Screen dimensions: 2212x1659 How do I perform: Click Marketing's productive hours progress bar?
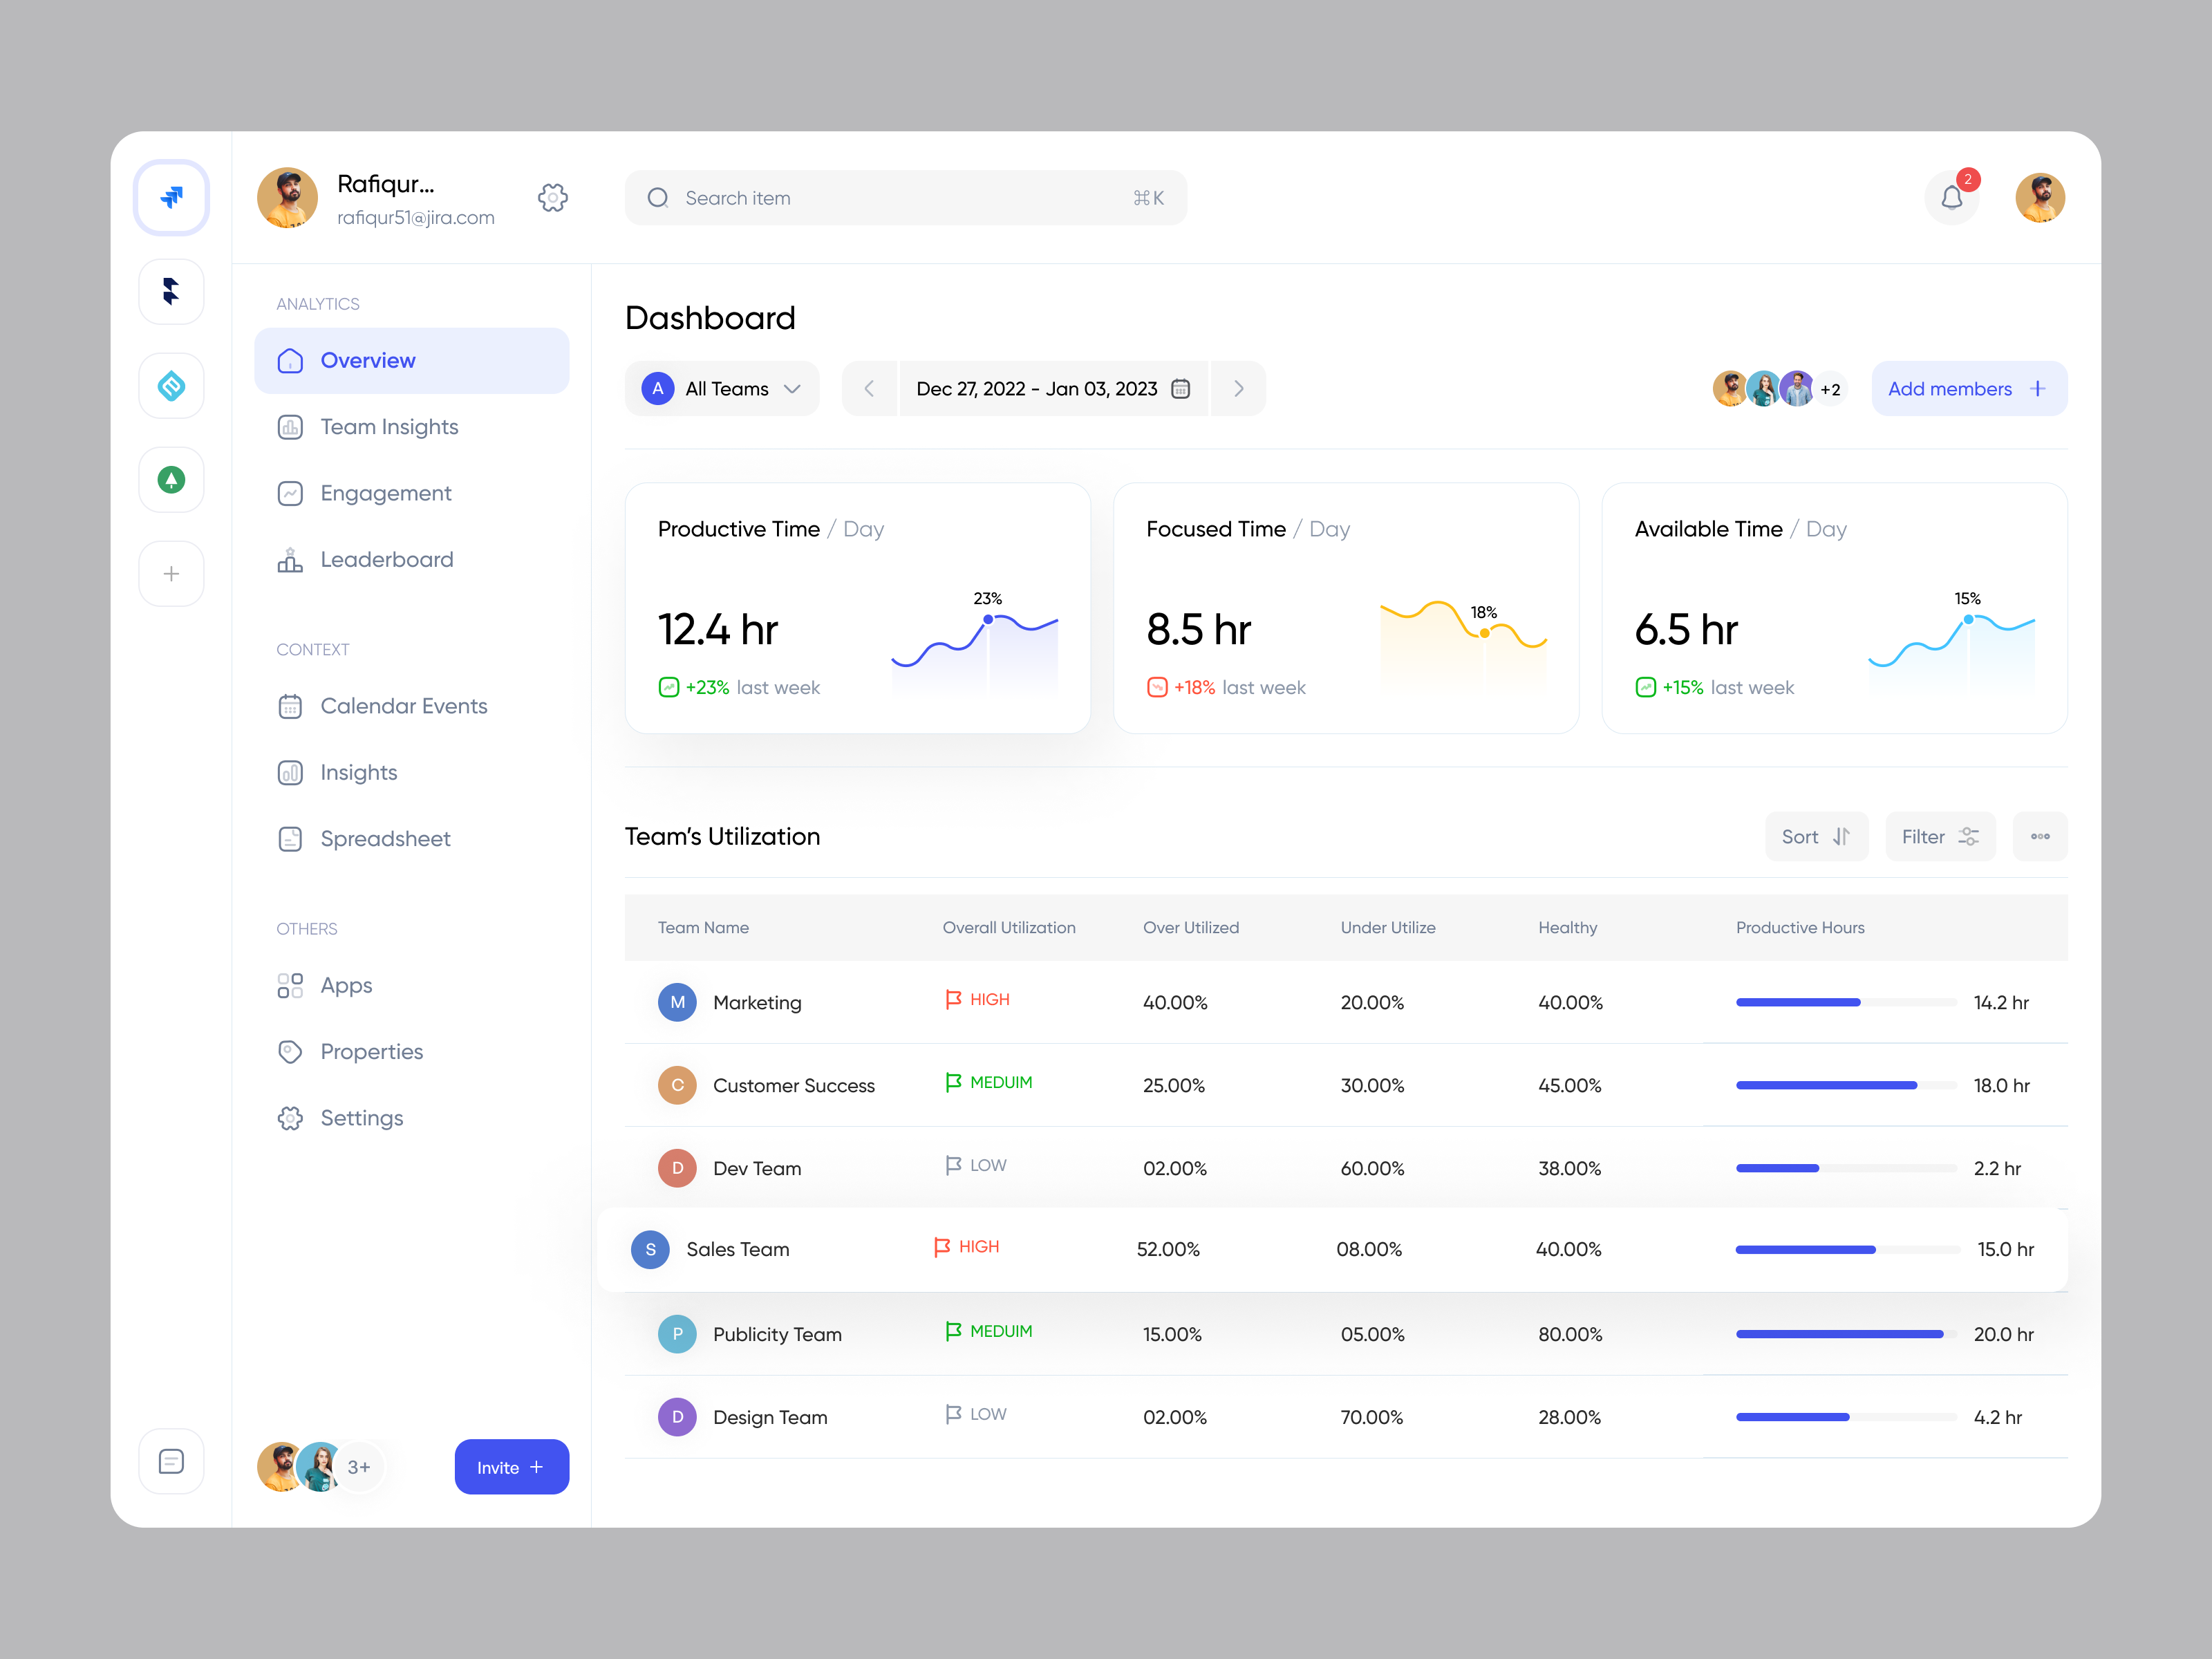tap(1845, 1002)
